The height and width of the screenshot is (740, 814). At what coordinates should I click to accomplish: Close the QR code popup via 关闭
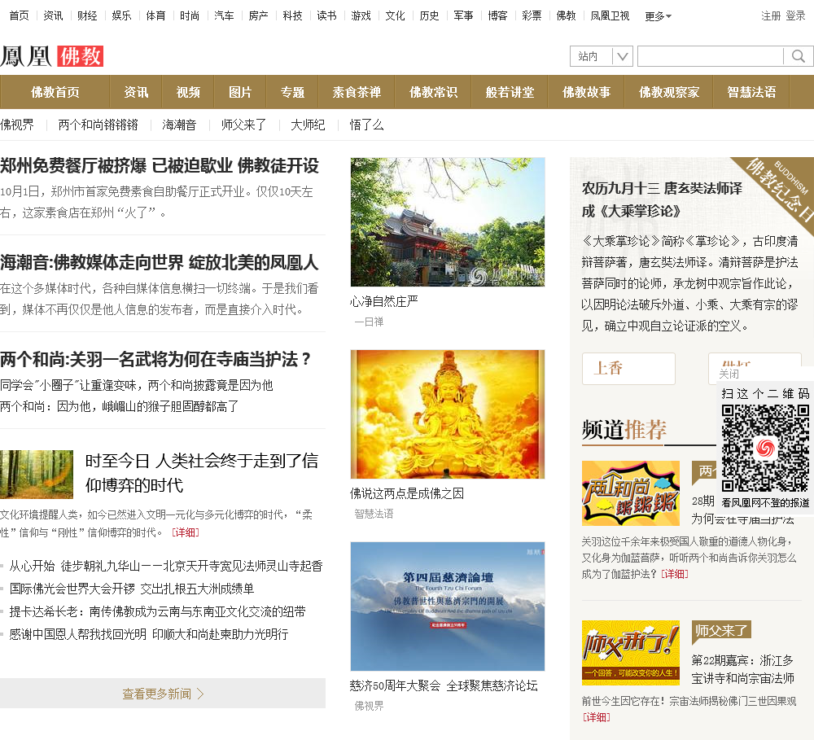[x=729, y=374]
